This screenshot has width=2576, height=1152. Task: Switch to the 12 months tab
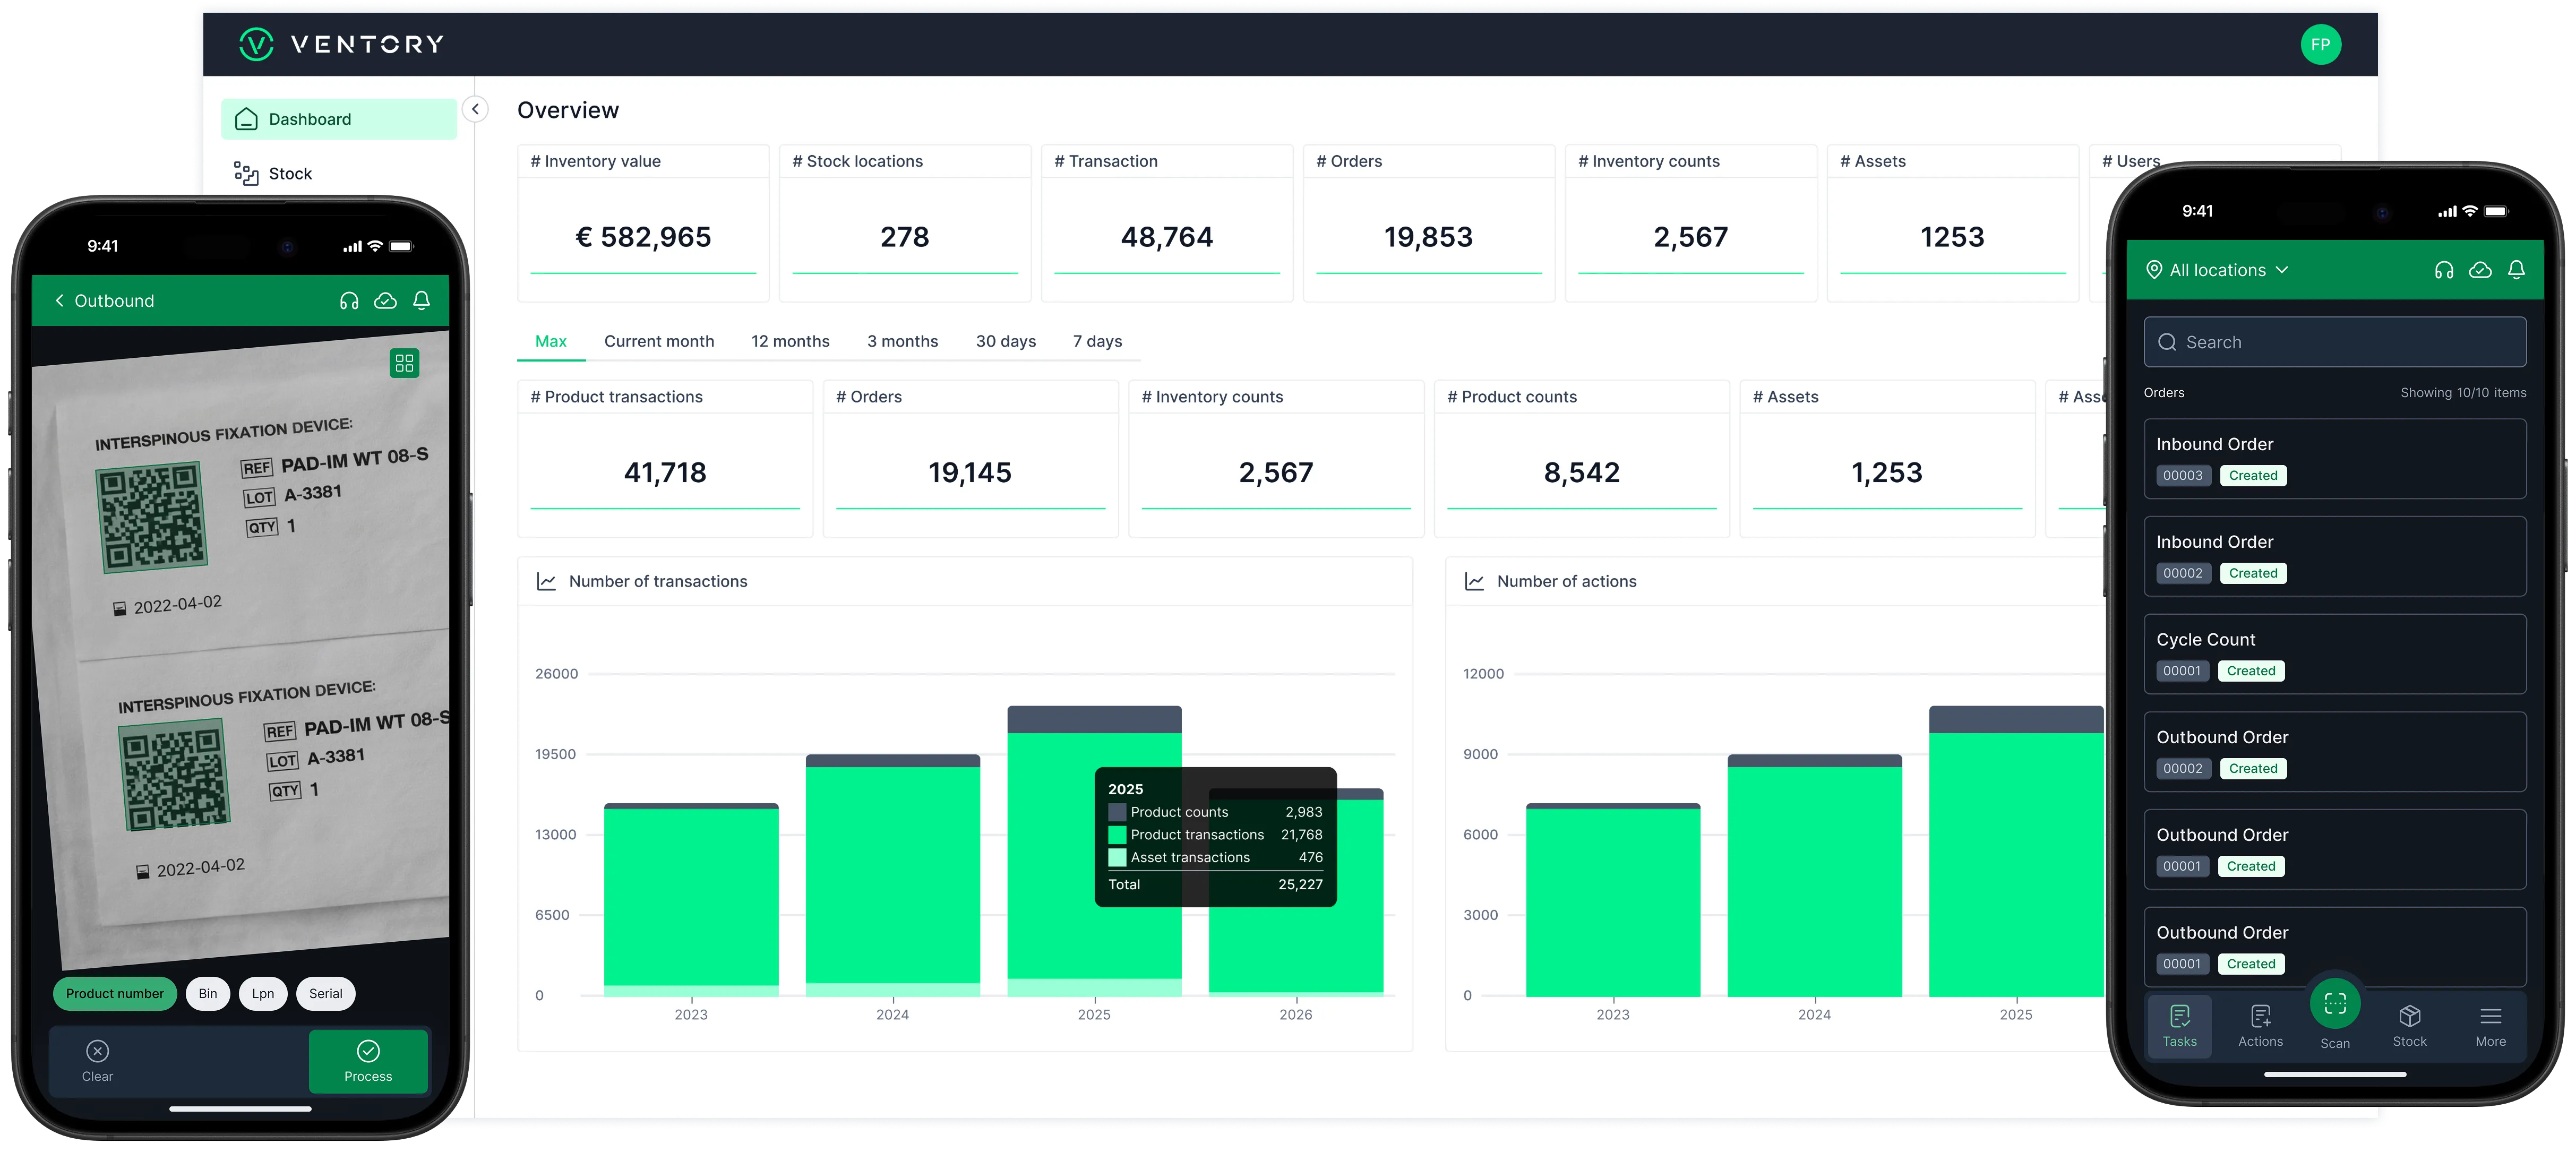[790, 341]
